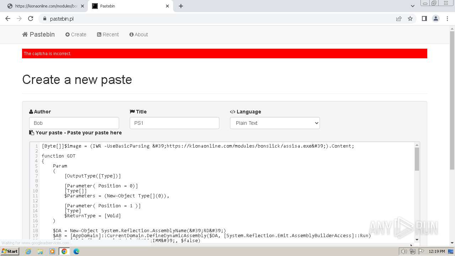455x256 pixels.
Task: Open the browser side panel
Action: point(424,18)
